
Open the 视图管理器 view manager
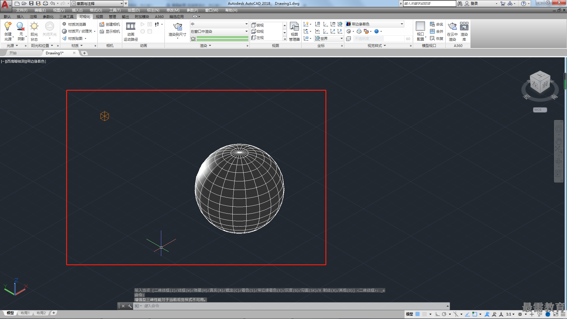[x=294, y=31]
